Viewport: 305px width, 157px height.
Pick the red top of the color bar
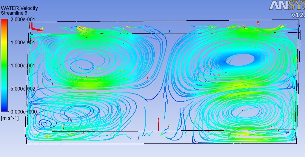(x=4, y=22)
